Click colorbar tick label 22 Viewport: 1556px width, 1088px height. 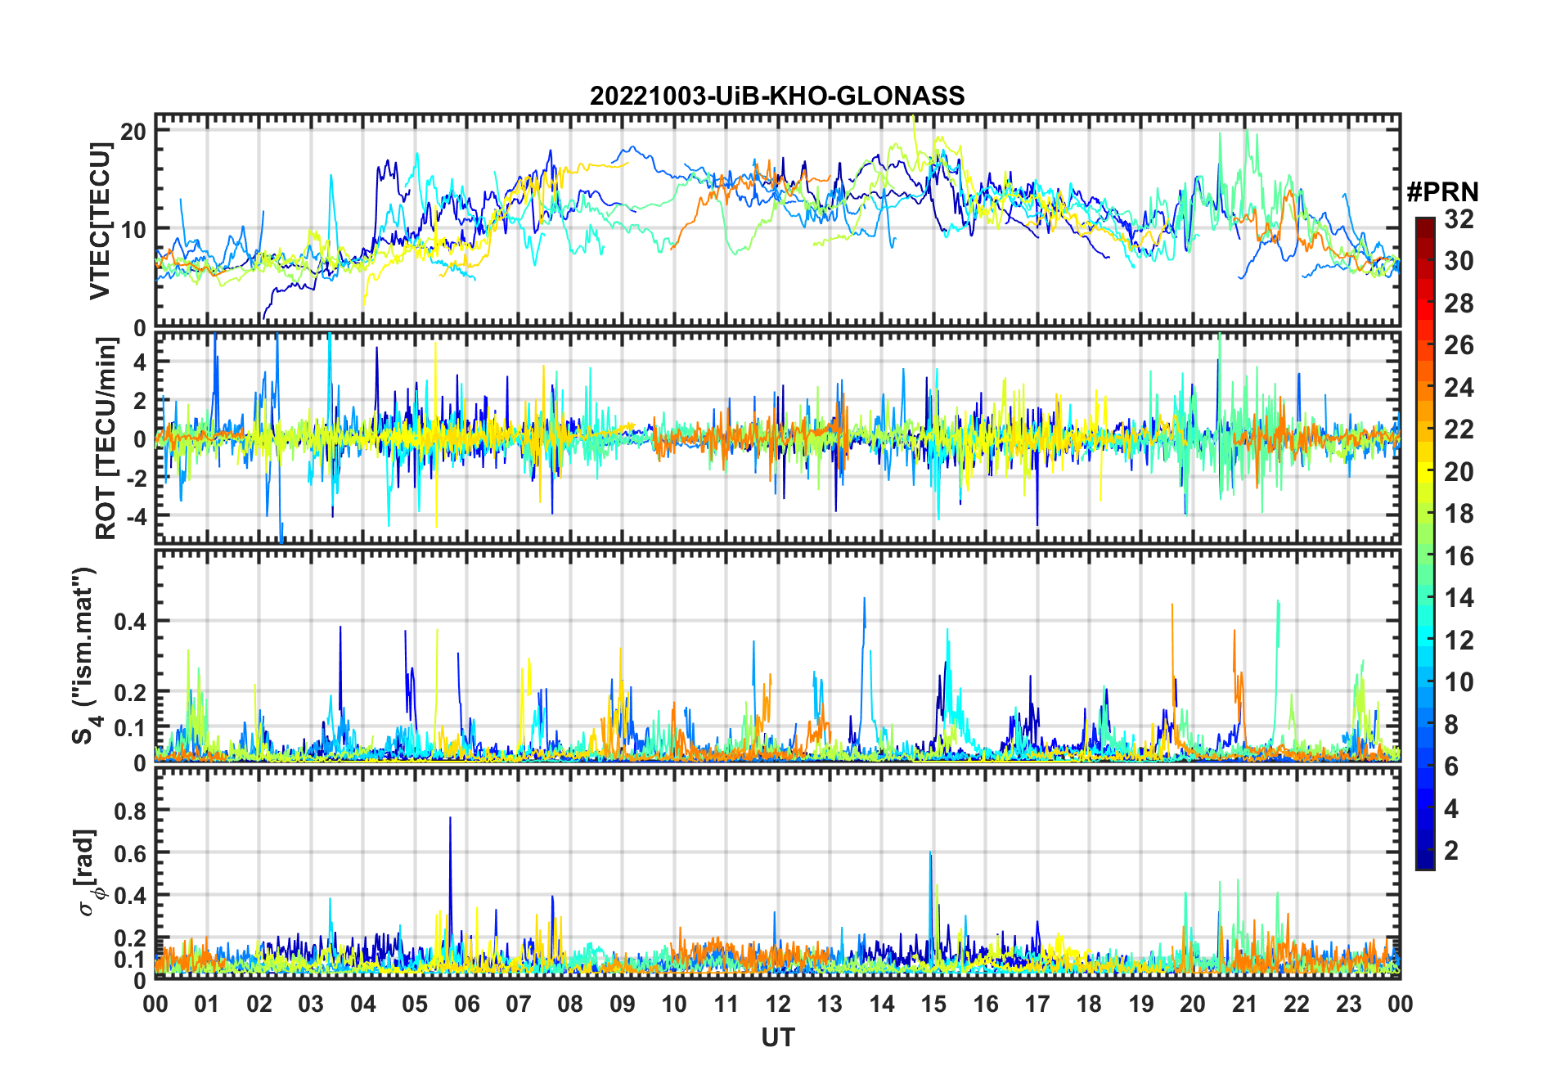pos(1459,429)
